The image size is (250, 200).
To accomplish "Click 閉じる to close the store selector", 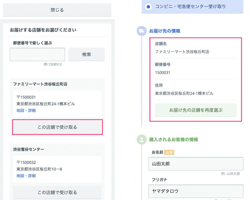I will 57,10.
